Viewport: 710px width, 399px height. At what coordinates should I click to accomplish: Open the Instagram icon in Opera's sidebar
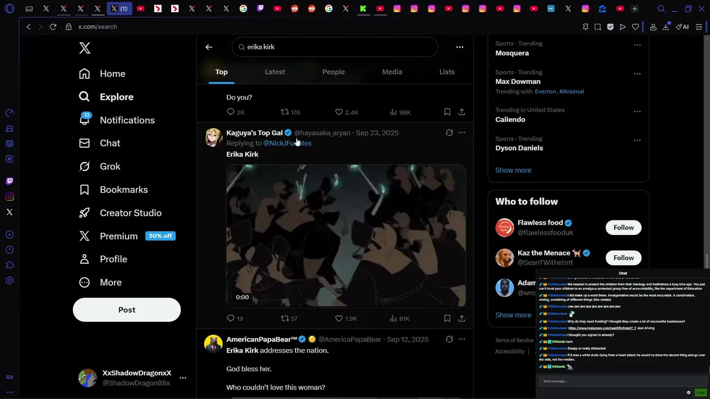(x=9, y=197)
